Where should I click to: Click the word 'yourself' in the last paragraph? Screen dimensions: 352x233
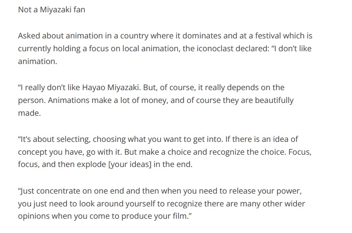(140, 204)
